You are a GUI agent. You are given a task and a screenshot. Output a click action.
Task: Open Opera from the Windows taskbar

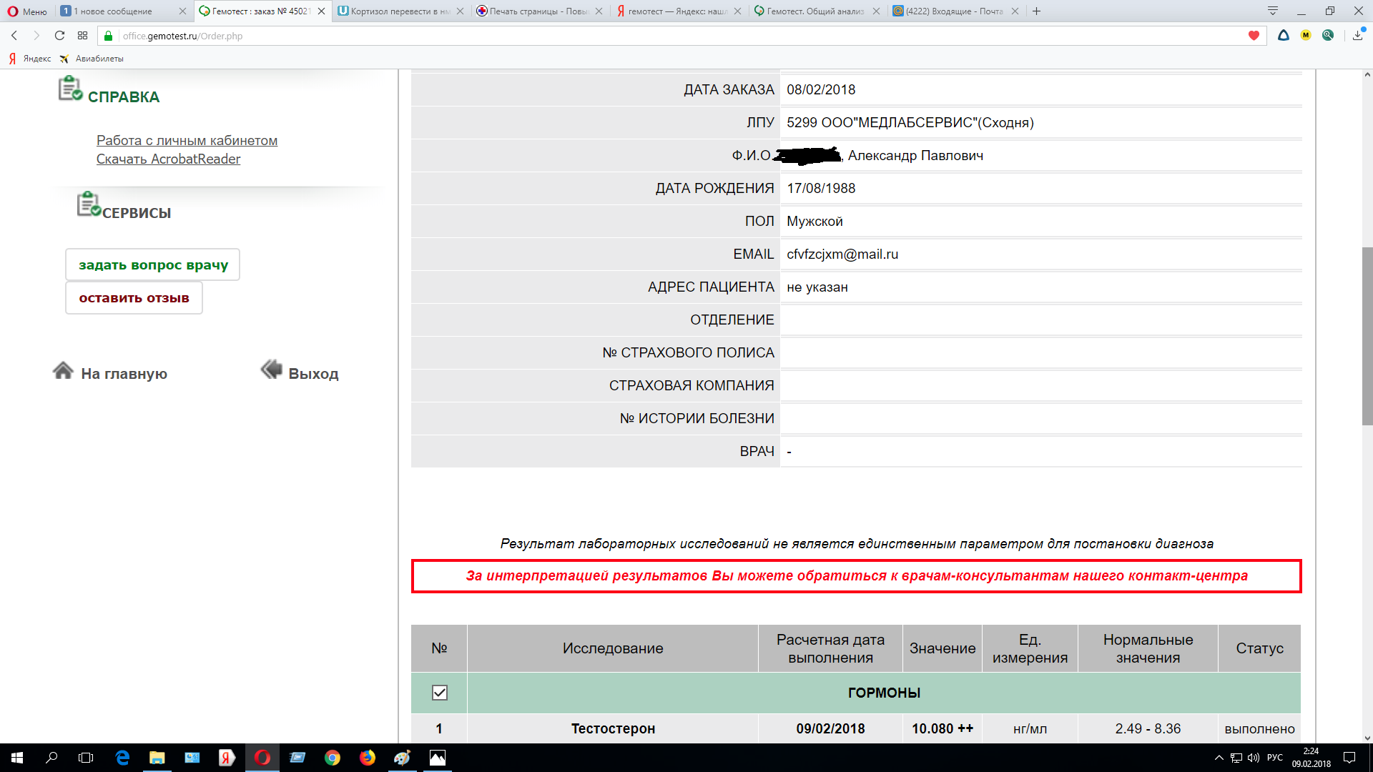[262, 758]
